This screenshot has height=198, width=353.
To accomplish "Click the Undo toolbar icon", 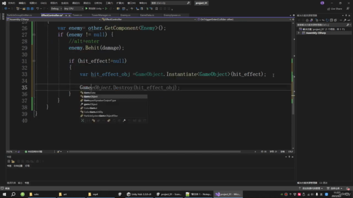I will click(x=38, y=9).
